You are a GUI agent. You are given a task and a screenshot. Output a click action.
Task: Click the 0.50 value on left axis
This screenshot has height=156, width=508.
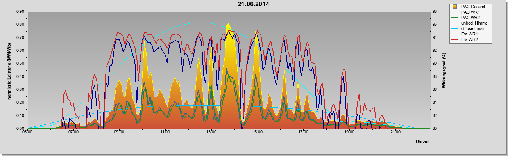(x=20, y=64)
